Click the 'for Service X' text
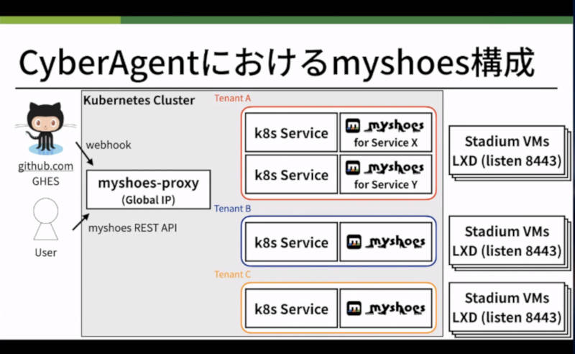 386,142
